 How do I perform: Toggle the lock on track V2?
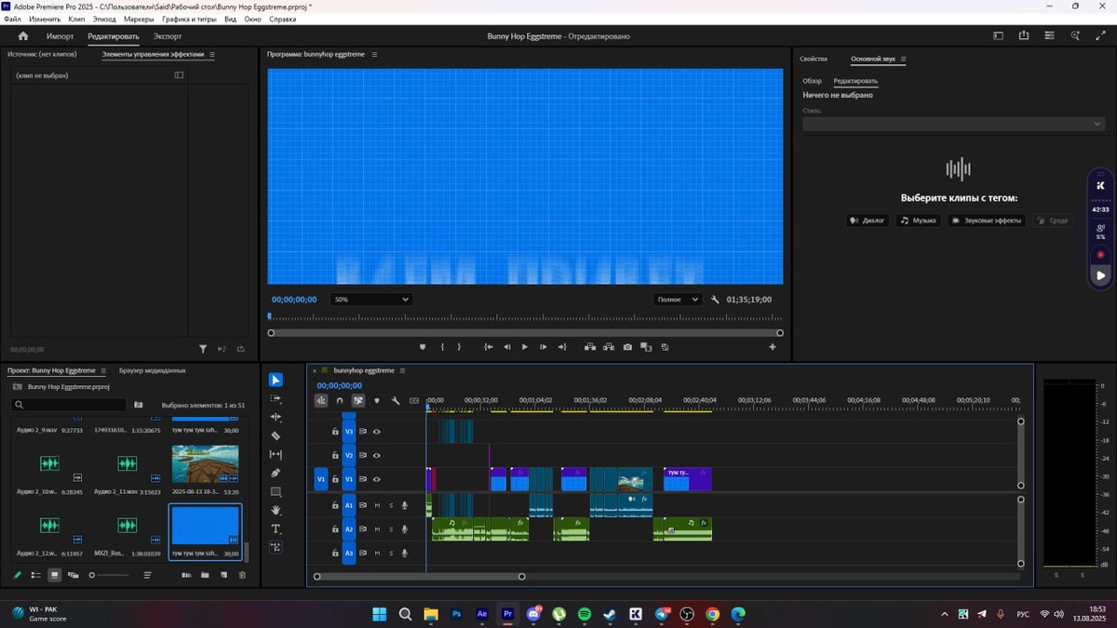335,455
